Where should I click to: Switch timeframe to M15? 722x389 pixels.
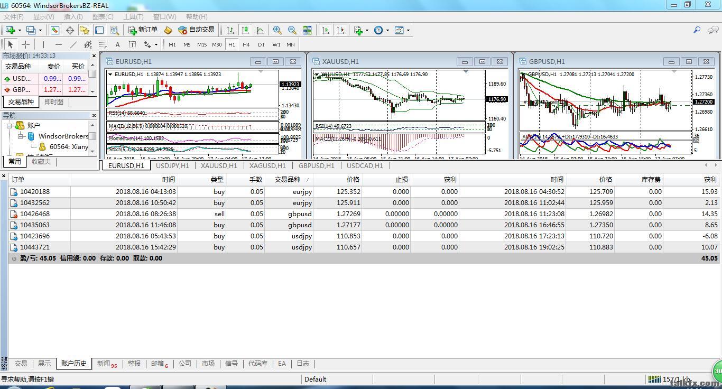coord(202,44)
